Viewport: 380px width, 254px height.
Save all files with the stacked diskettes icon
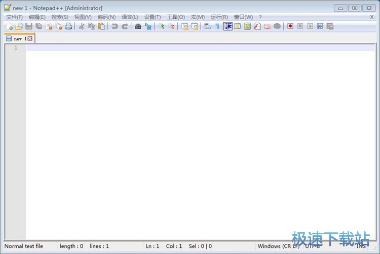[x=39, y=26]
